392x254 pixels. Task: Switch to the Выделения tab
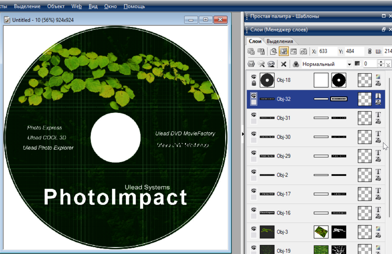pos(280,41)
